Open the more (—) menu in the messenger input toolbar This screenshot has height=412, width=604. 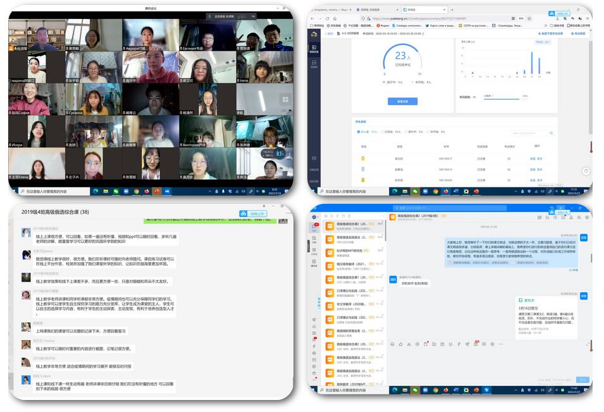pos(500,344)
